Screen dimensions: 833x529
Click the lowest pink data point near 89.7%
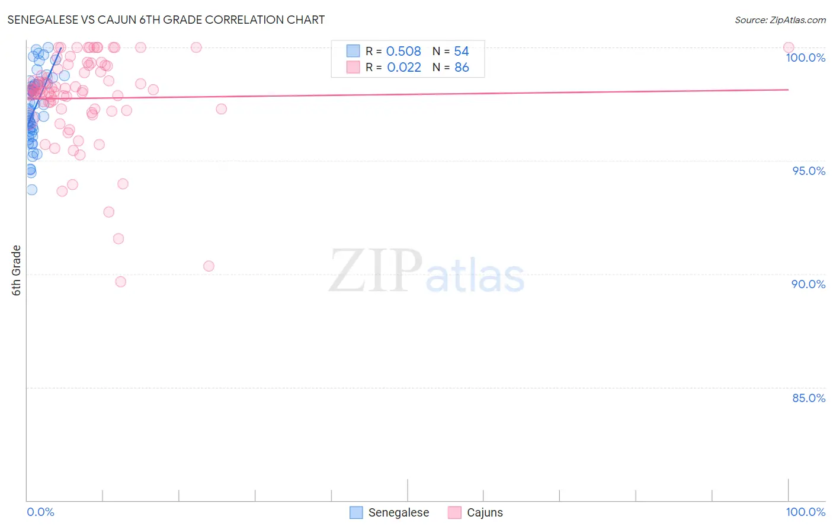(x=120, y=282)
